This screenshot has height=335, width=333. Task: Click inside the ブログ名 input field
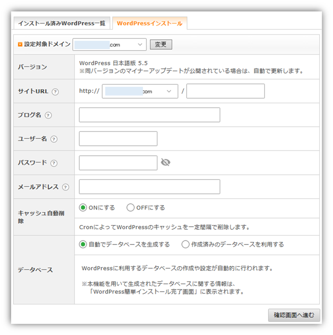point(149,115)
